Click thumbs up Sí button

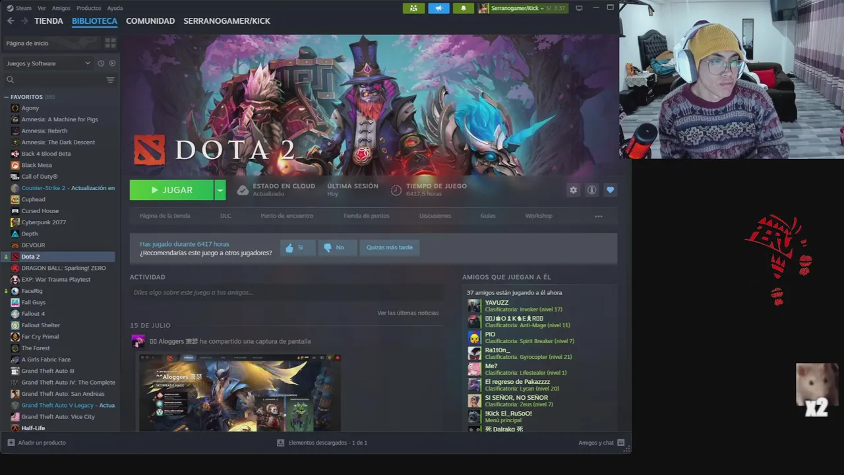tap(297, 247)
